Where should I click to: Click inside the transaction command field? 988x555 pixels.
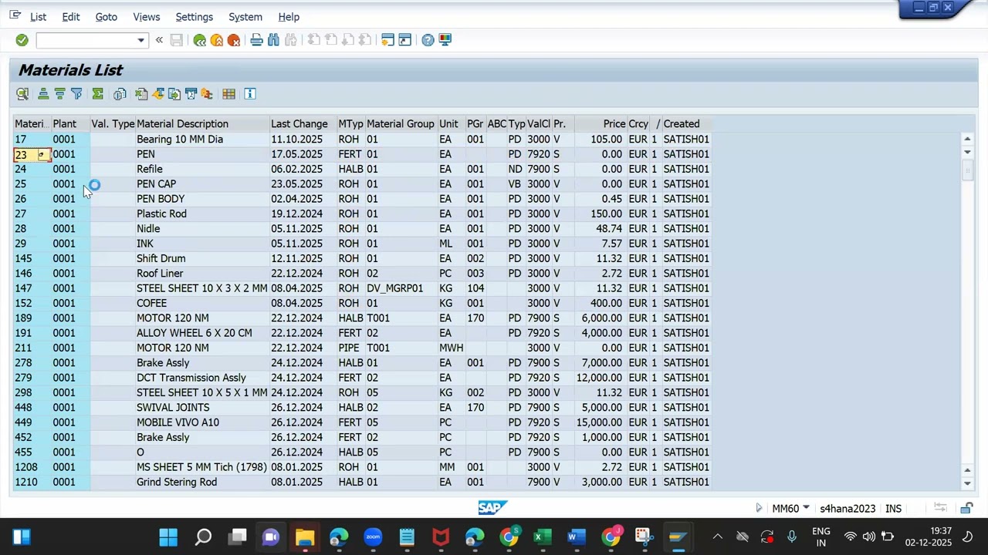(86, 40)
